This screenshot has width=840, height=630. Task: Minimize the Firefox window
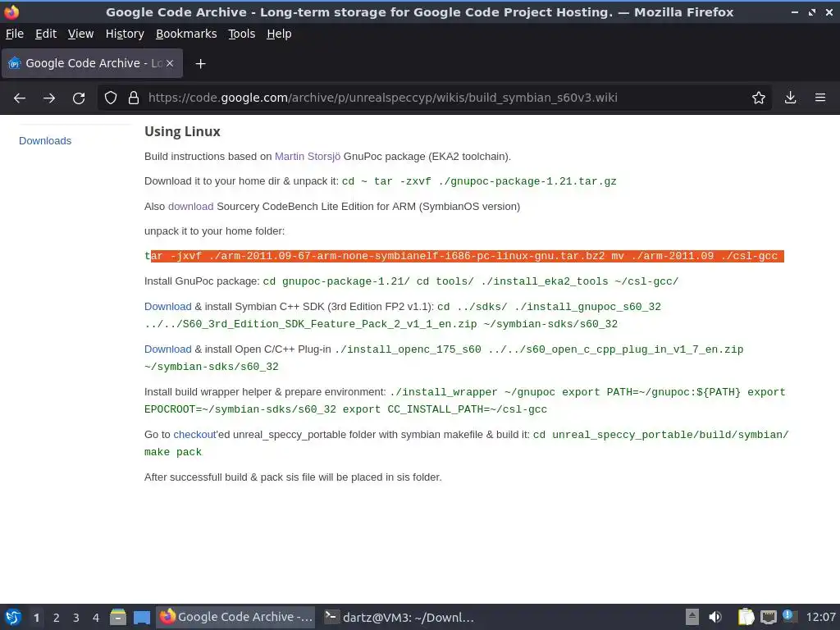[x=794, y=11]
